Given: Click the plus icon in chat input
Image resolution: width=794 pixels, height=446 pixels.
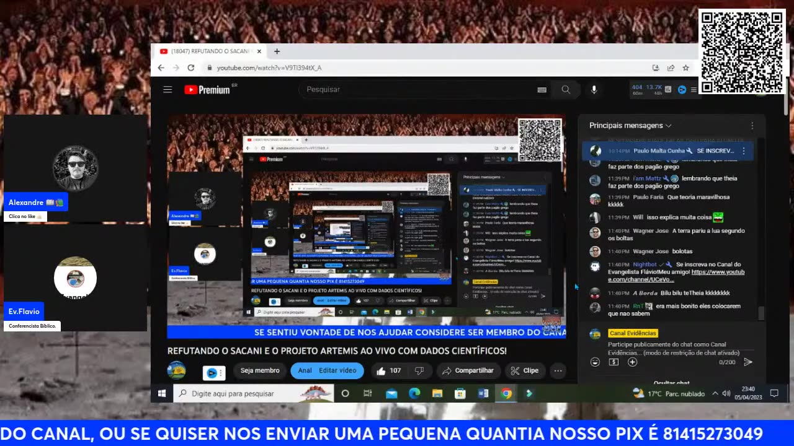Looking at the screenshot, I should [632, 362].
